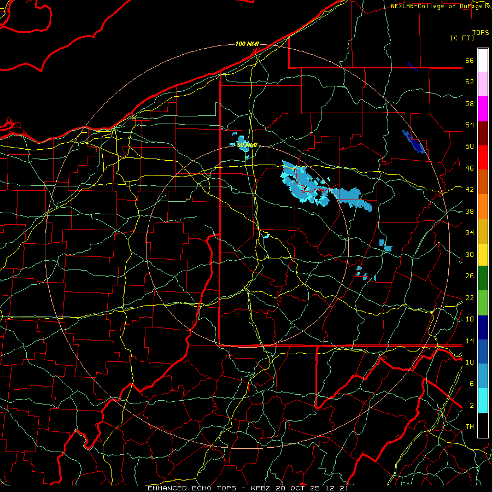Click the yellow 30 kft legend swatch
The image size is (492, 492).
pyautogui.click(x=483, y=254)
